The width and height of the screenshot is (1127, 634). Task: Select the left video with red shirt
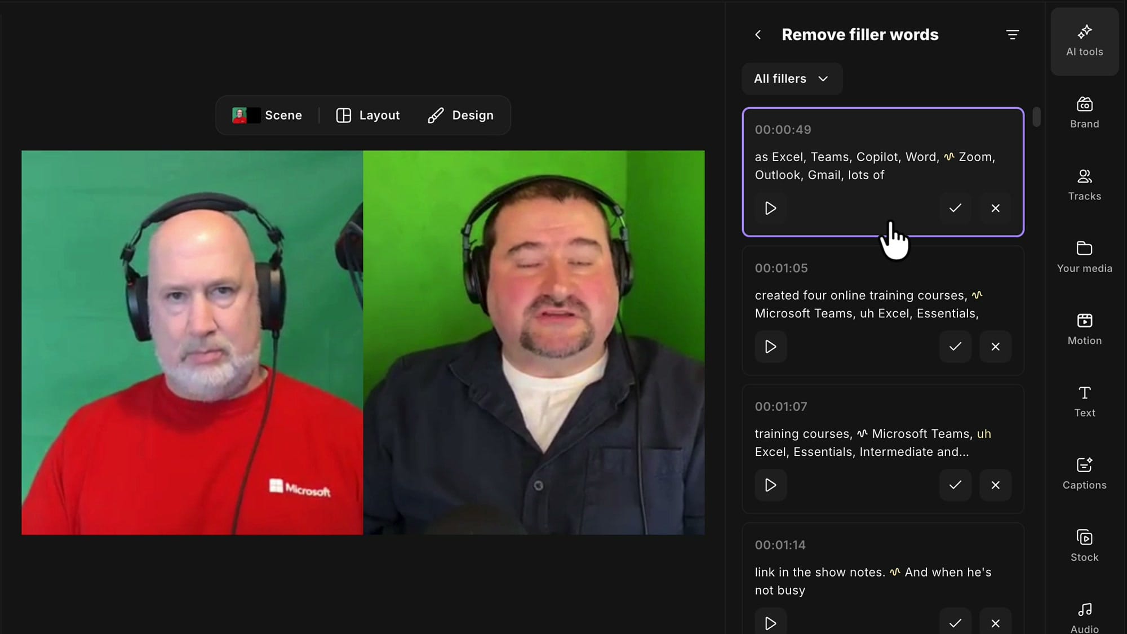tap(192, 343)
